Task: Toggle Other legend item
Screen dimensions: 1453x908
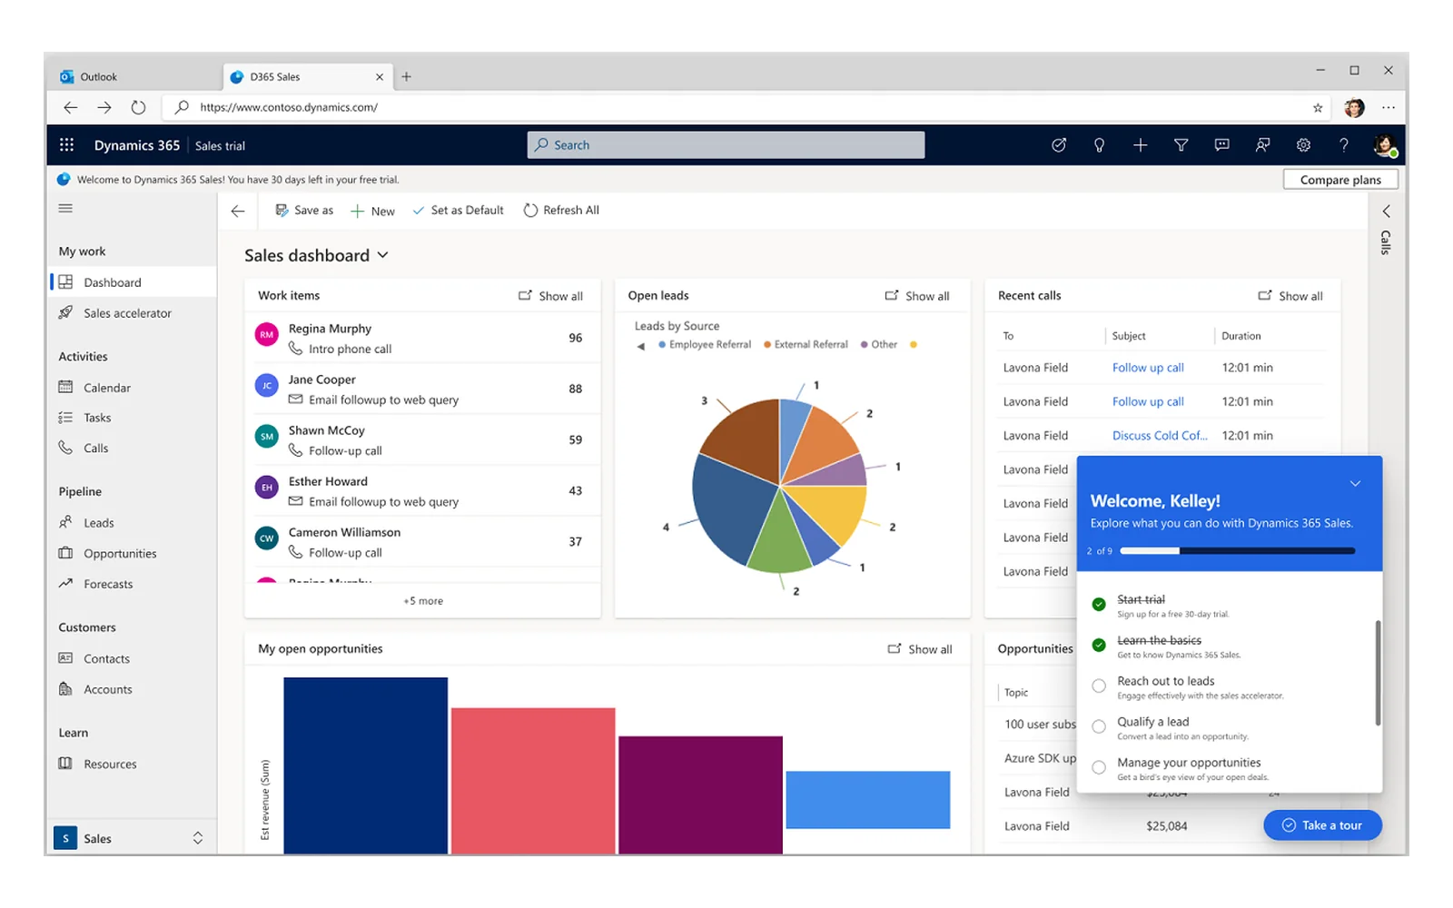Action: pos(879,345)
